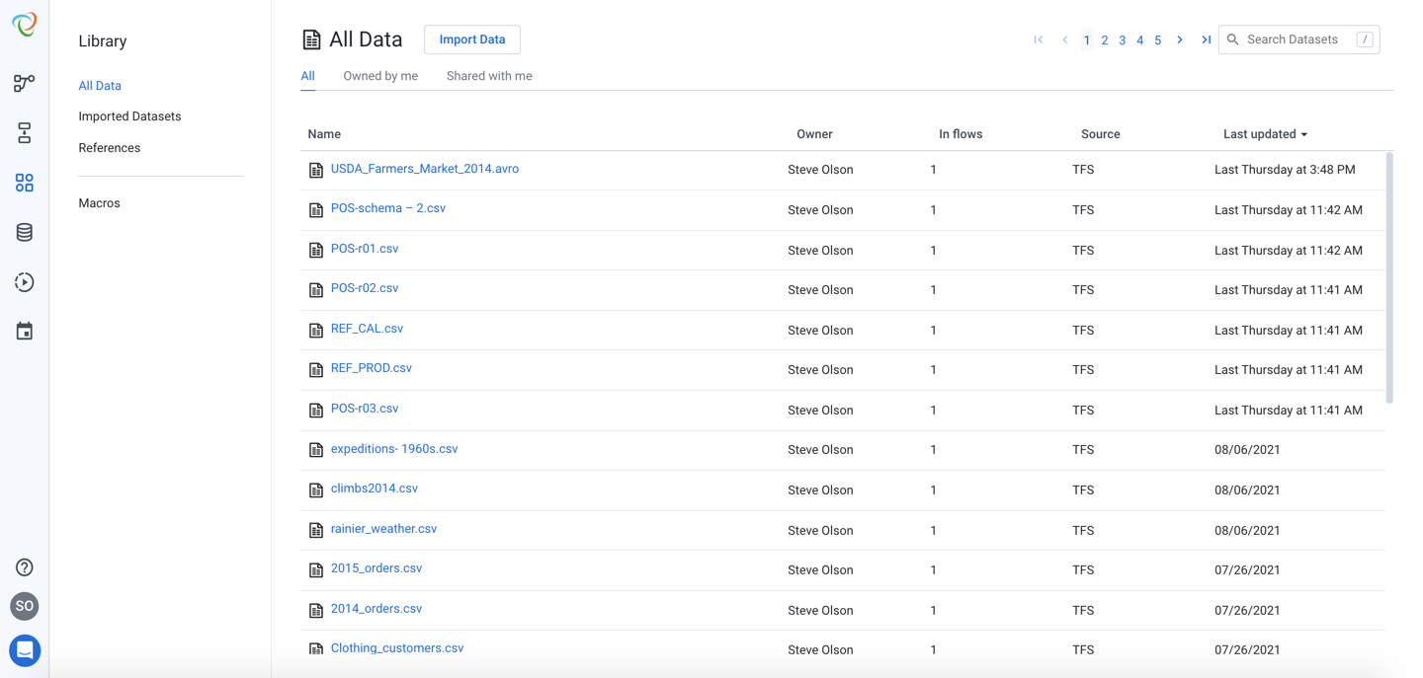Click the dataset list vertical scrollbar
The width and height of the screenshot is (1423, 678).
pyautogui.click(x=1389, y=276)
